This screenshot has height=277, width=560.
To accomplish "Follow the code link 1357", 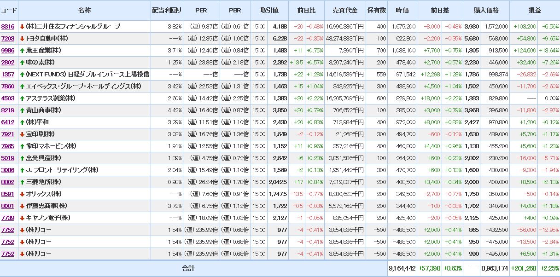I will (8, 75).
